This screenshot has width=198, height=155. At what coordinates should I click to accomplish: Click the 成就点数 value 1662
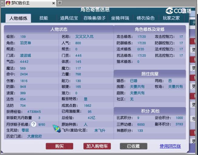point(87,106)
